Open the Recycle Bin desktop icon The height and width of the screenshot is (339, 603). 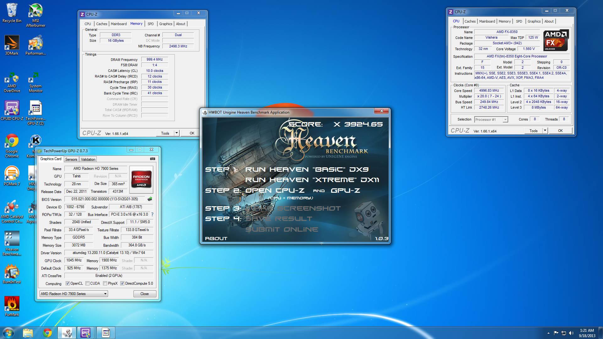pos(12,13)
